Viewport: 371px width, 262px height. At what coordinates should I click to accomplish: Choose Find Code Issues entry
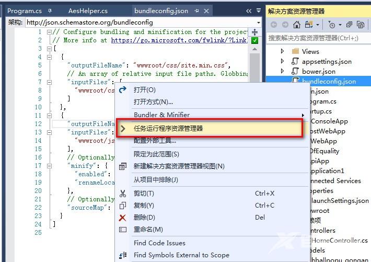point(159,243)
